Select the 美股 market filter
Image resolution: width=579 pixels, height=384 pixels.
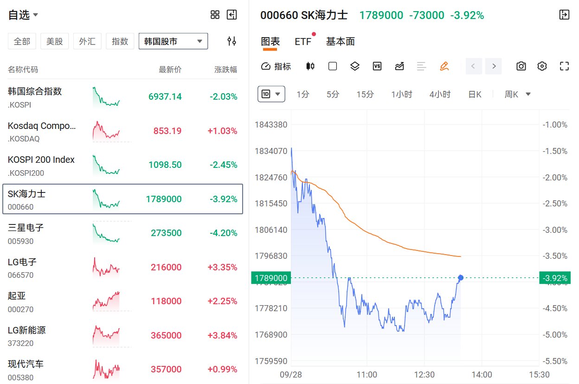tap(55, 41)
